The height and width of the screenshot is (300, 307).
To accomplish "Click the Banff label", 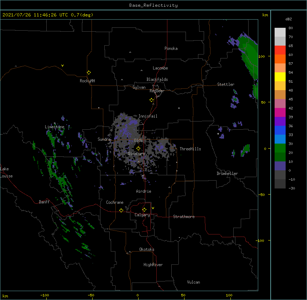I will click(x=44, y=202).
